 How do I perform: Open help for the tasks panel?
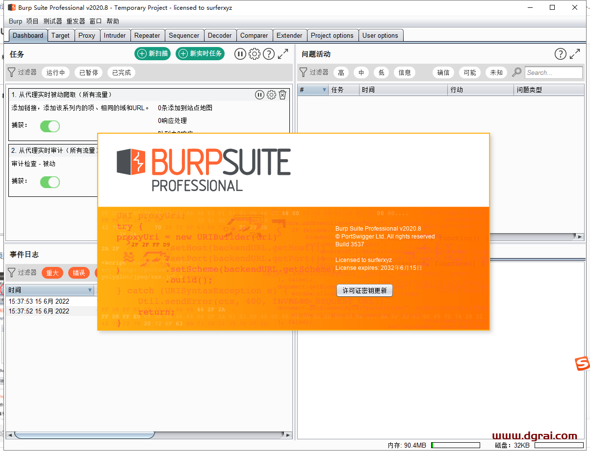coord(268,54)
